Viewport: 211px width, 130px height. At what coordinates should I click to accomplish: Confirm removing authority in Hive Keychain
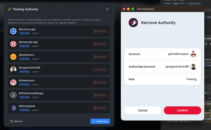182,110
